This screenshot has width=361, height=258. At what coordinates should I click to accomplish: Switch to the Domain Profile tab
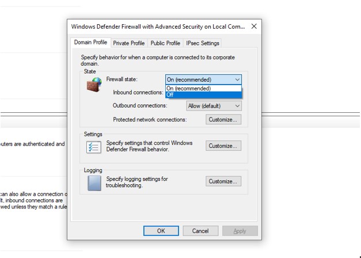(x=90, y=43)
